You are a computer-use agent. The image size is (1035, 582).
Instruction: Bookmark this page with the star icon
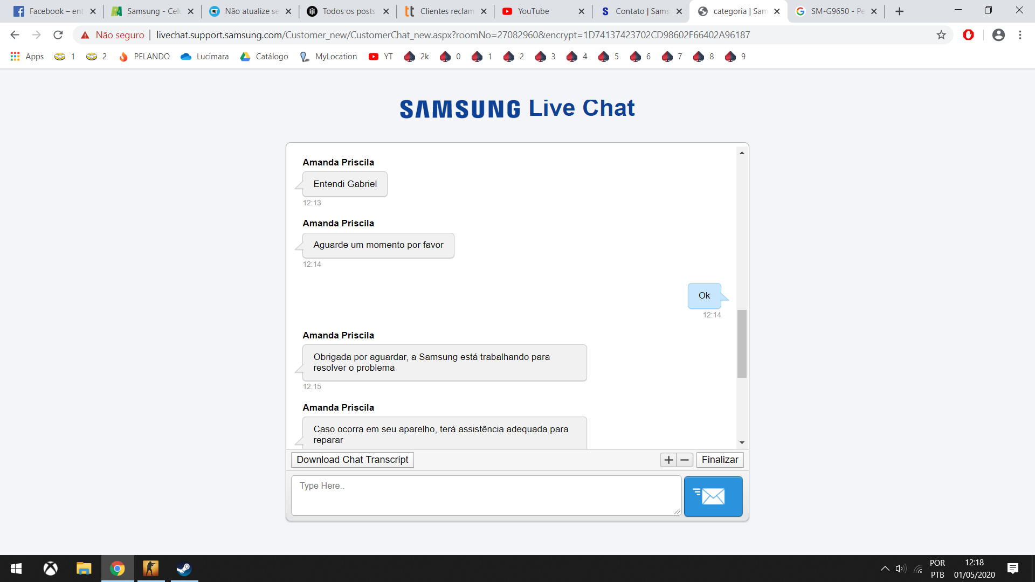(x=941, y=35)
